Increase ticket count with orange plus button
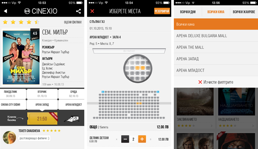 pos(142,139)
